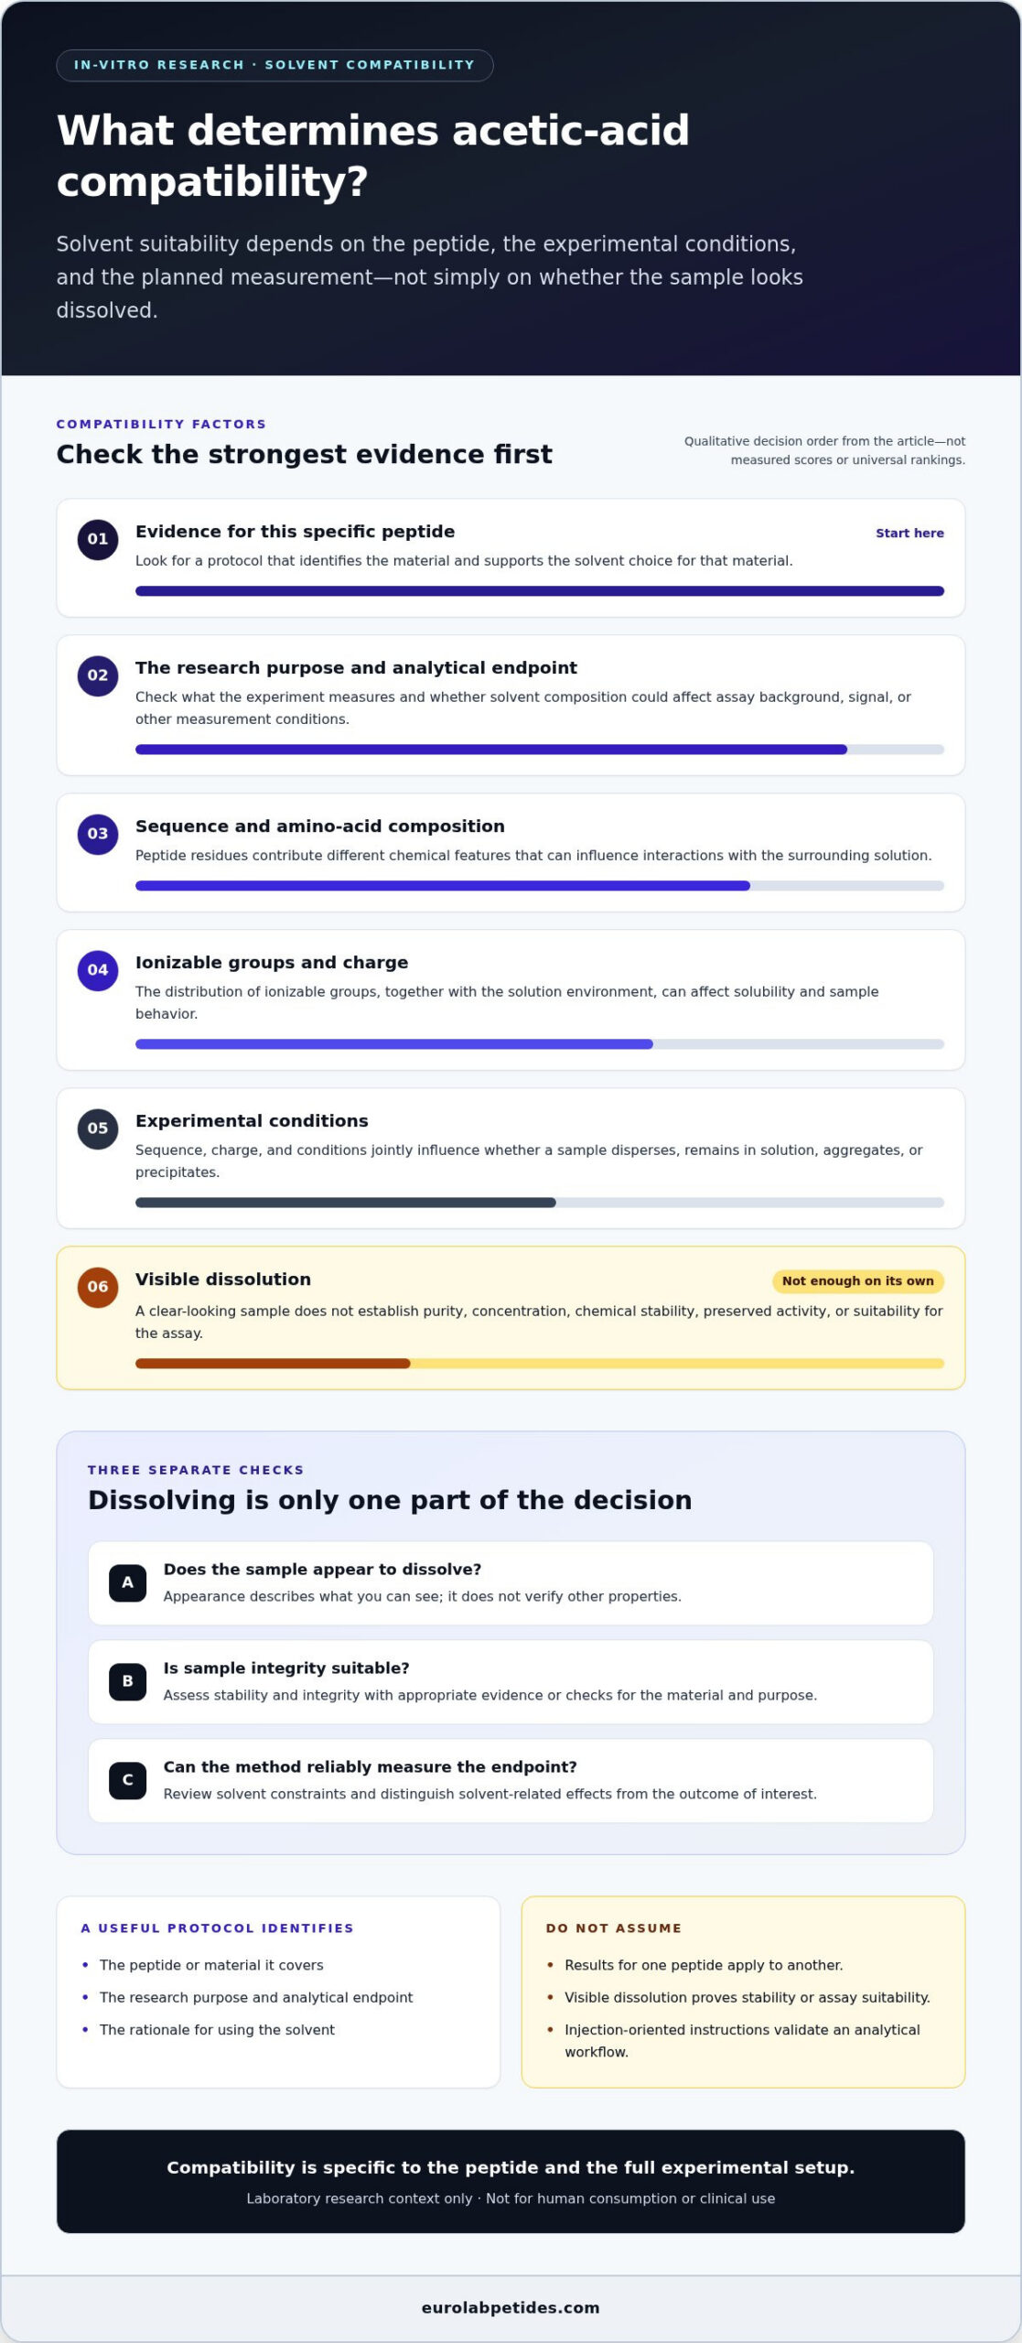
Task: Click the 'Start here' label
Action: pos(909,534)
